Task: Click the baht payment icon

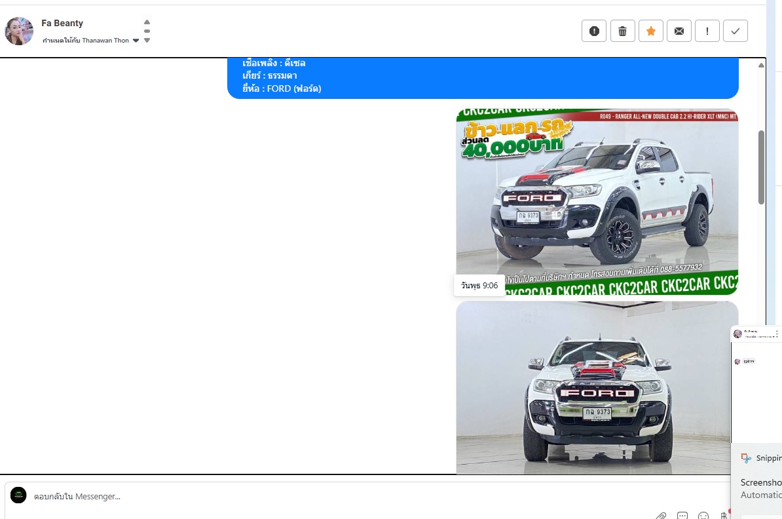Action: tap(724, 516)
